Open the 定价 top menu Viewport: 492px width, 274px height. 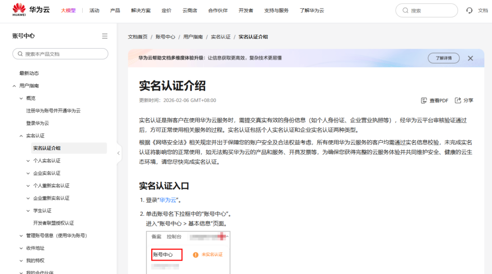[166, 11]
